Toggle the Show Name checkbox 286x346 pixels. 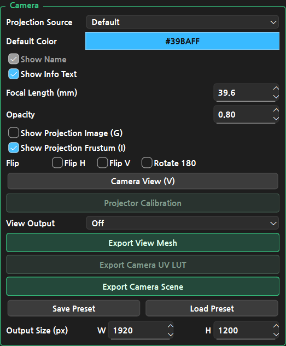tap(14, 59)
